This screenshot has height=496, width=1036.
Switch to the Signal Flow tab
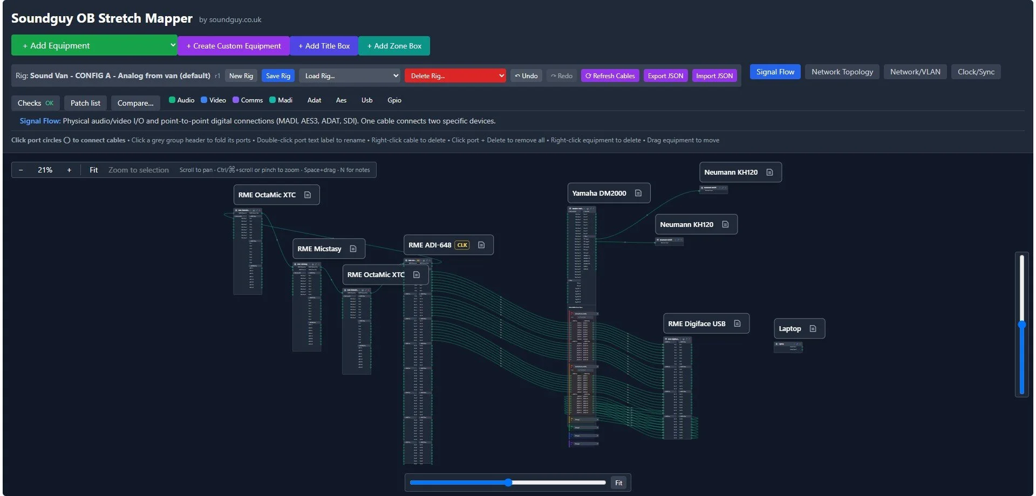775,72
